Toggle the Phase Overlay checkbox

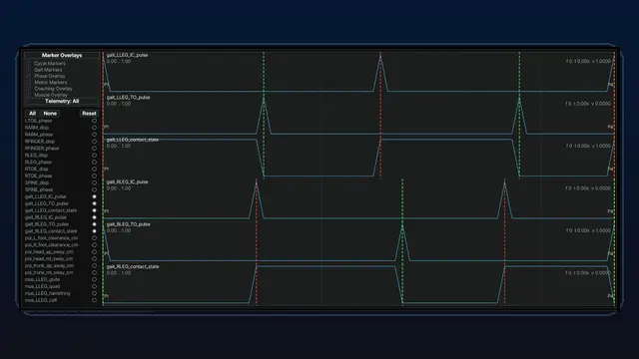tap(29, 76)
